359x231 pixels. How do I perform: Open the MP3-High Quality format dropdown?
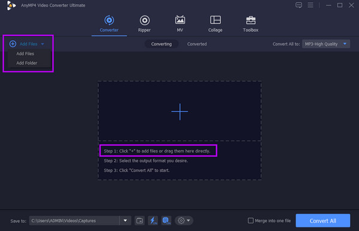326,44
